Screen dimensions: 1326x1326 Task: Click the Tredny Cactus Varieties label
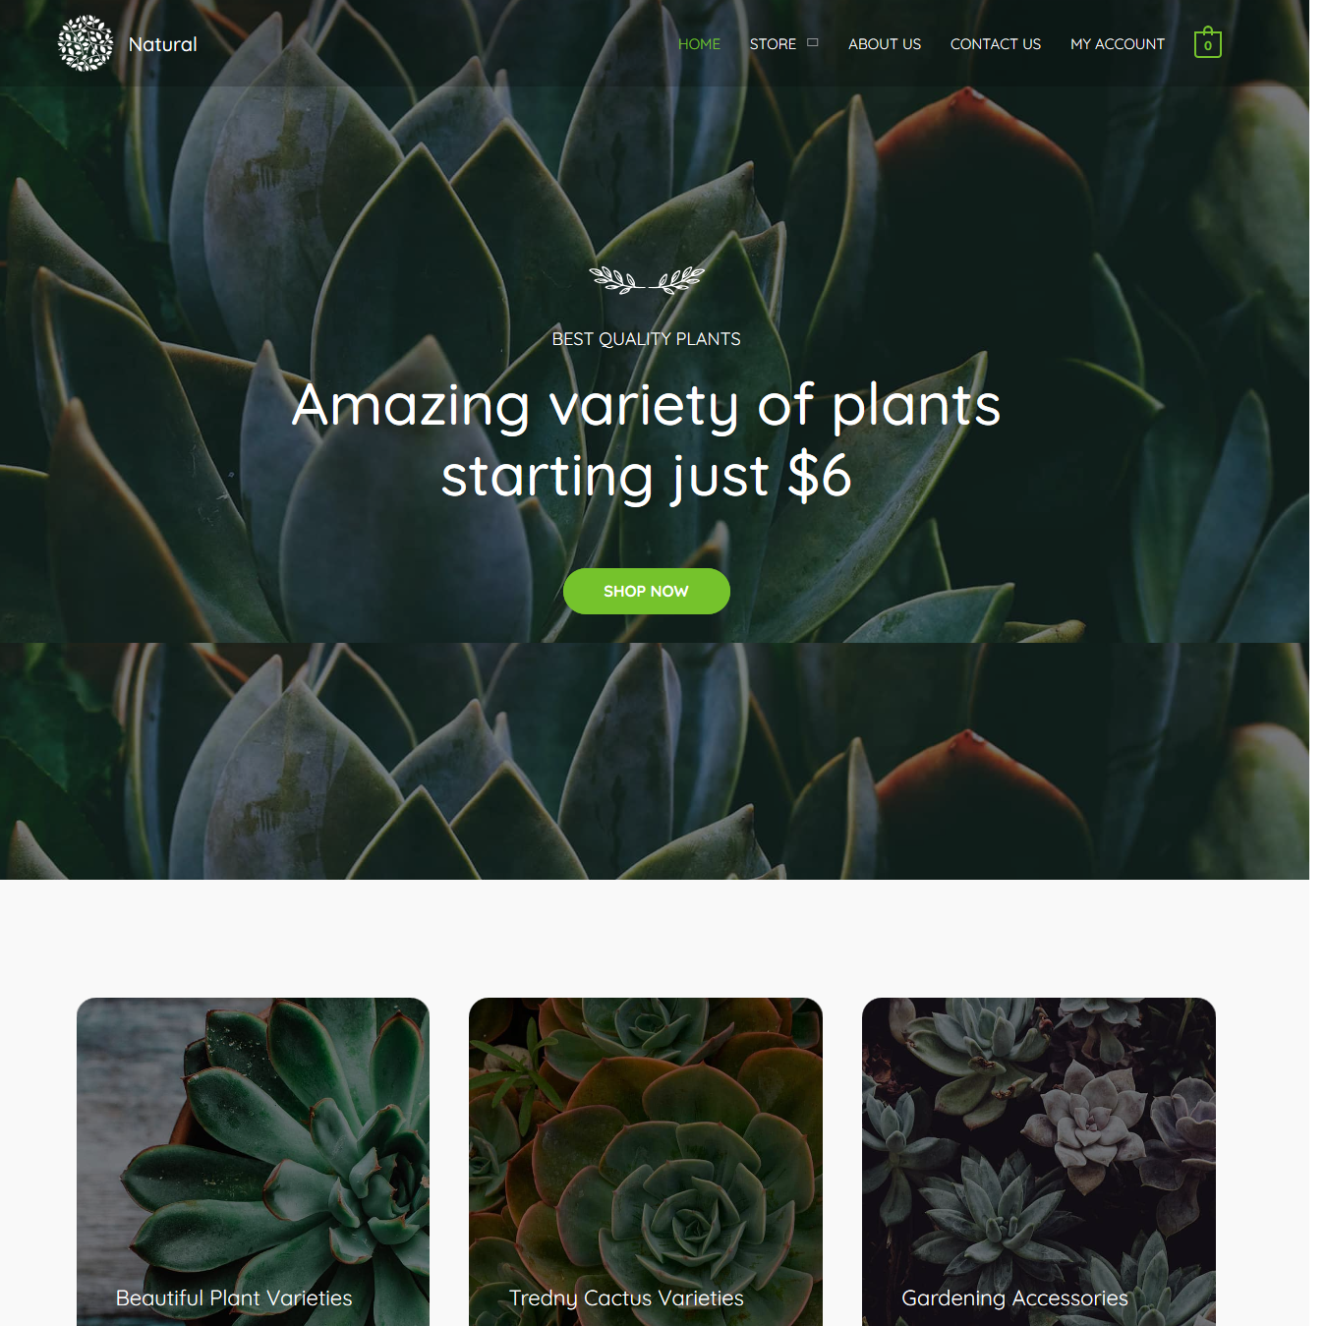pyautogui.click(x=626, y=1298)
